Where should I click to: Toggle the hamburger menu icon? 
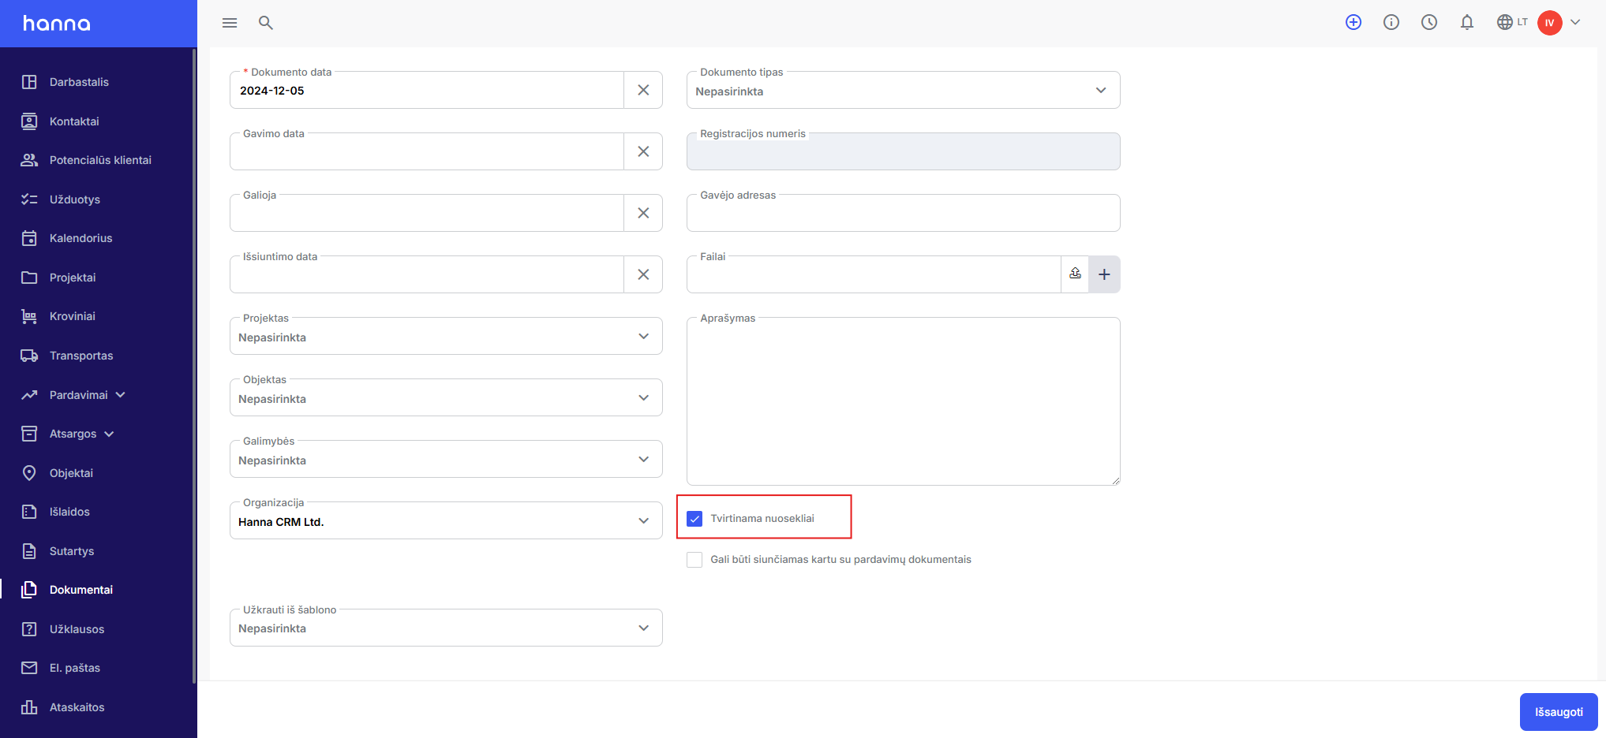click(230, 23)
